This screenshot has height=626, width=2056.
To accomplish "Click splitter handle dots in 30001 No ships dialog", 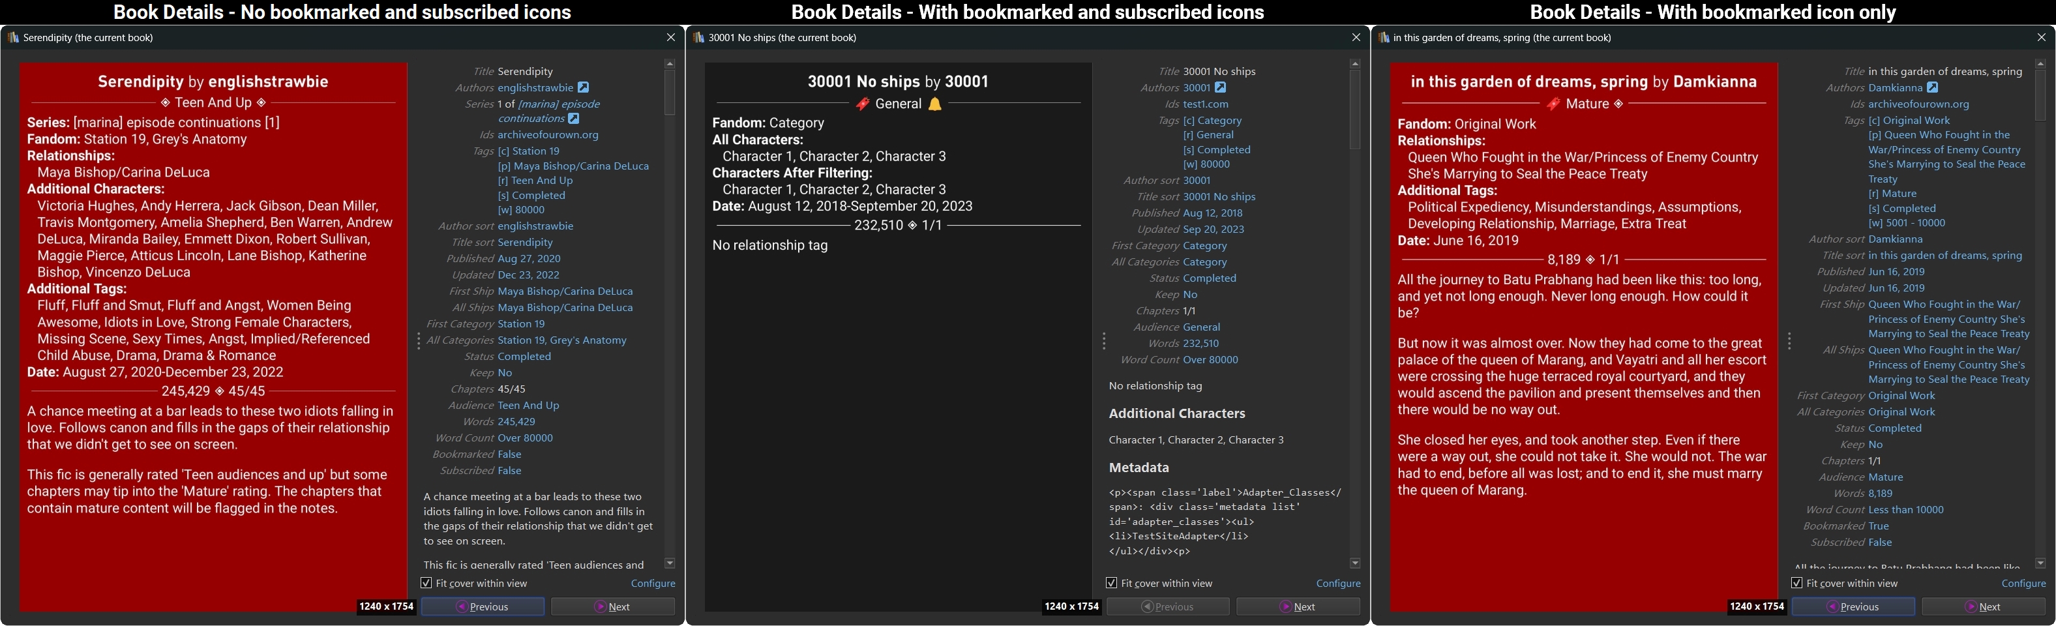I will (1104, 341).
